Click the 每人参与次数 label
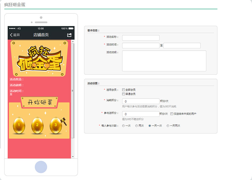The height and width of the screenshot is (180, 252). (x=110, y=126)
